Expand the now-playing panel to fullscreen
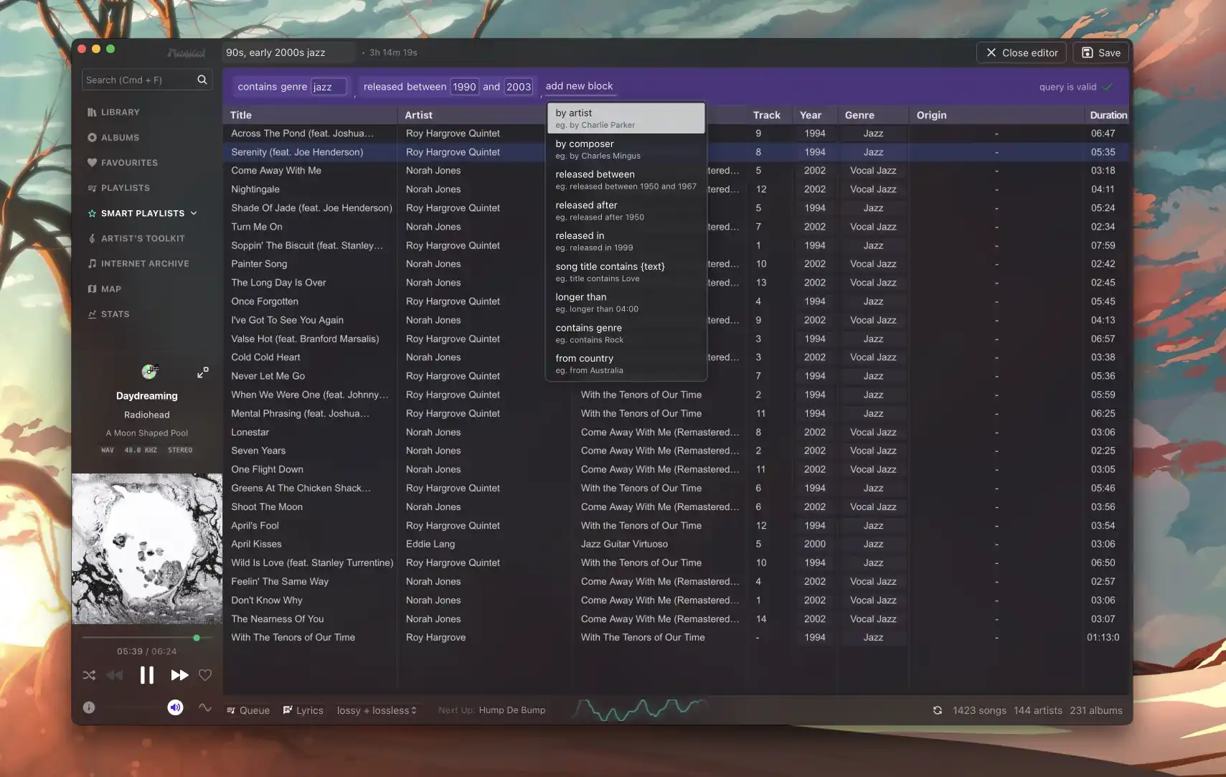The width and height of the screenshot is (1226, 777). [x=203, y=372]
